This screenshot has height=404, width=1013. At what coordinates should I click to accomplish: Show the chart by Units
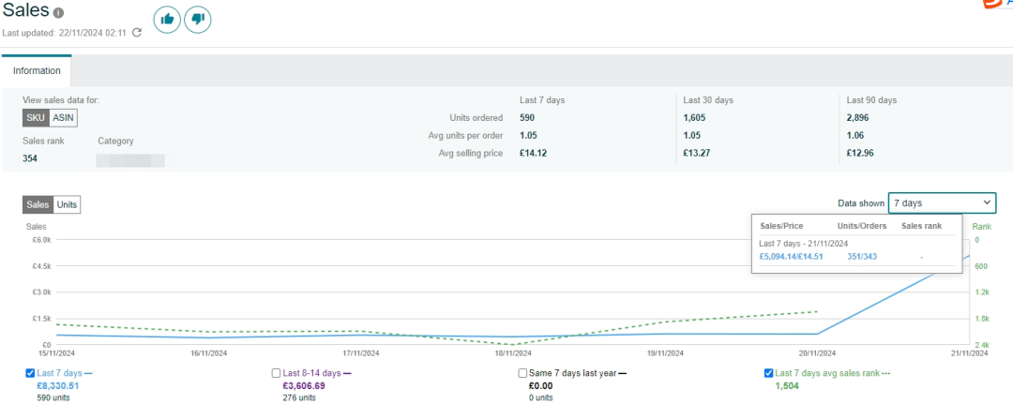pyautogui.click(x=67, y=204)
